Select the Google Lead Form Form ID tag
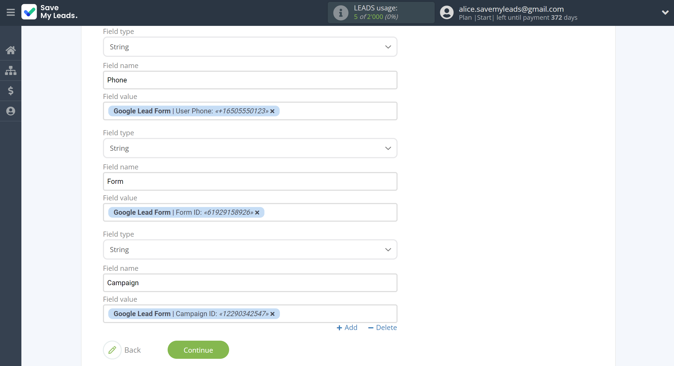The height and width of the screenshot is (366, 674). pyautogui.click(x=186, y=212)
